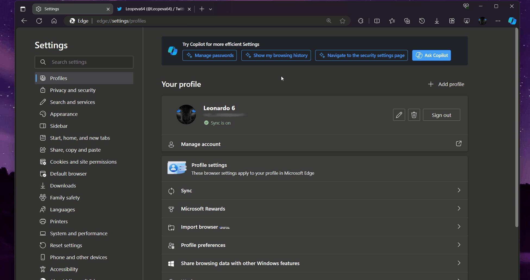Open the Home button
Screen dimensions: 530x280
(x=54, y=21)
